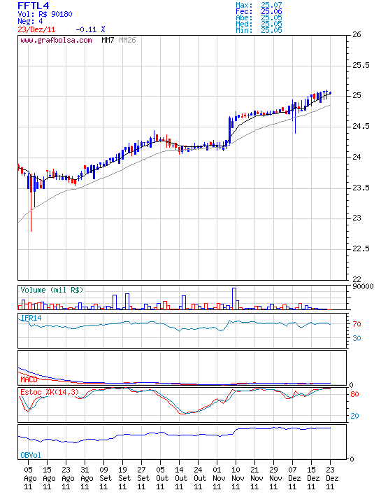The image size is (381, 504).
Task: Click the Vol: R$ 90180 text
Action: (45, 14)
